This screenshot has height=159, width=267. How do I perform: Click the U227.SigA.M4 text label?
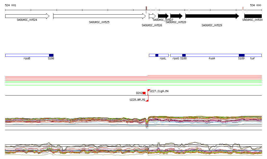(x=159, y=91)
